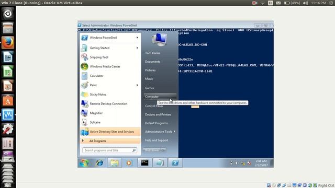Click the 11:16 PM clock indicator
The image size is (335, 188).
pyautogui.click(x=318, y=3)
